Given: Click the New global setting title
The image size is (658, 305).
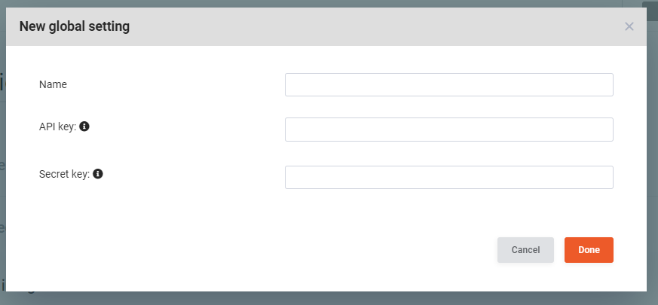Looking at the screenshot, I should click(75, 26).
